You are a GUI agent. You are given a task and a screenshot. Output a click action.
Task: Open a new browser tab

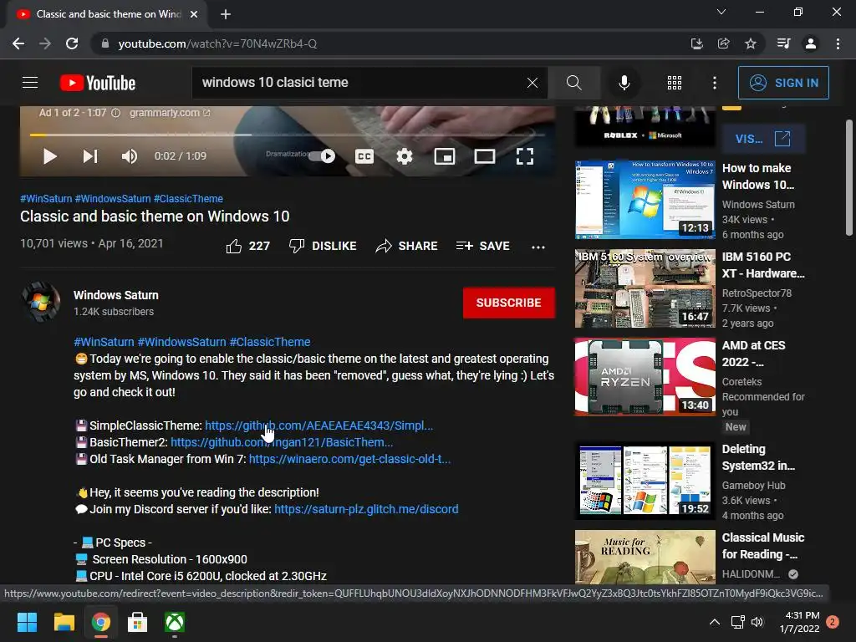tap(226, 14)
